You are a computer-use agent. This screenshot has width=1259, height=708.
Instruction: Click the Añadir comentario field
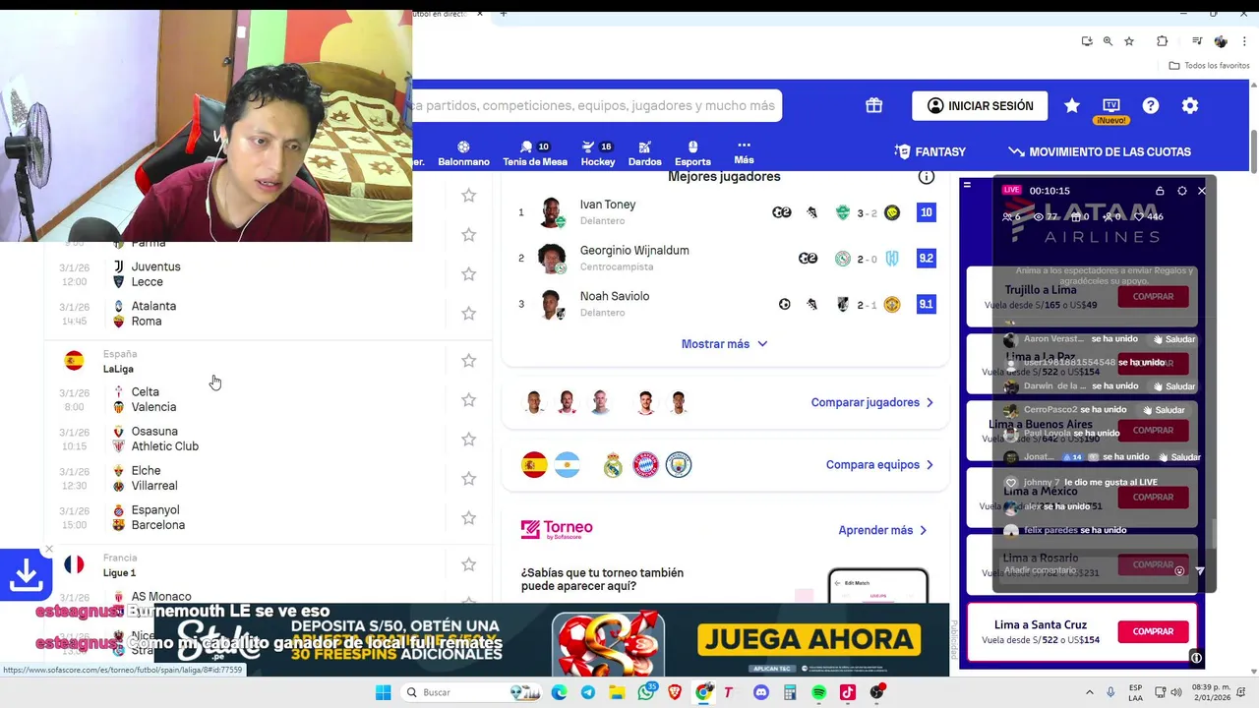pyautogui.click(x=1085, y=570)
